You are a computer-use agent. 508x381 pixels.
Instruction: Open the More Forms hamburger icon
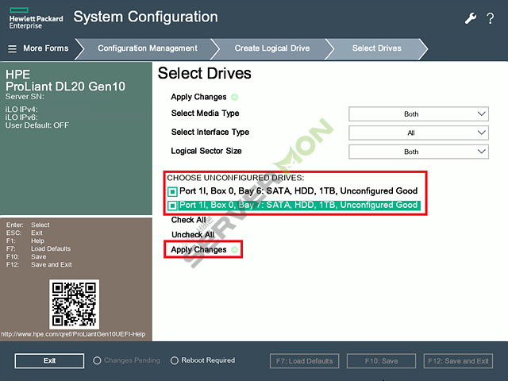pyautogui.click(x=13, y=48)
